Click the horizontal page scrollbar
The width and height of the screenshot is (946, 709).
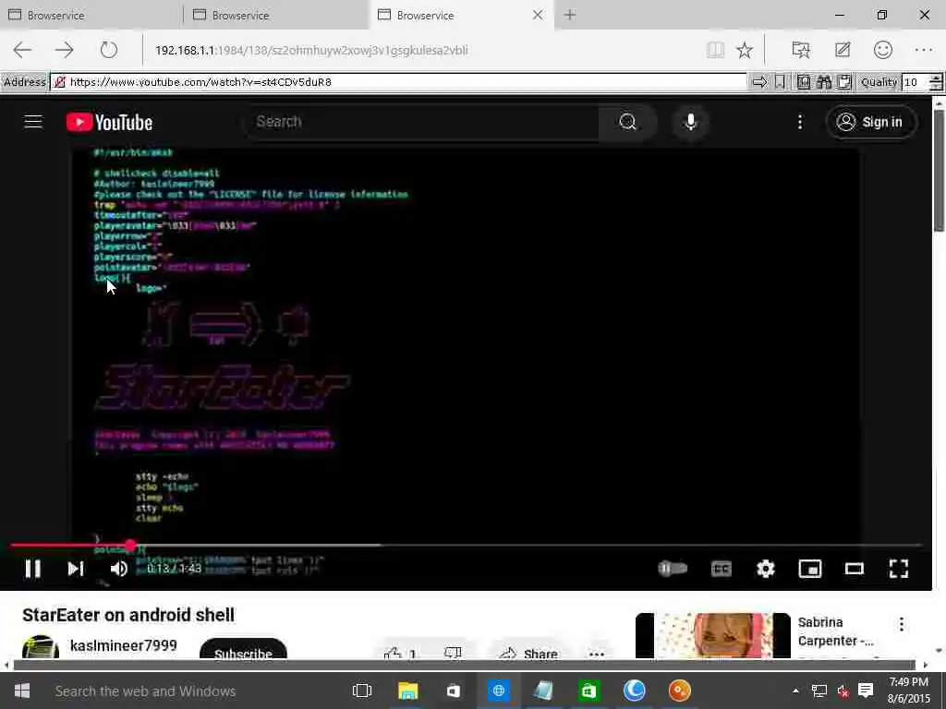coord(465,665)
